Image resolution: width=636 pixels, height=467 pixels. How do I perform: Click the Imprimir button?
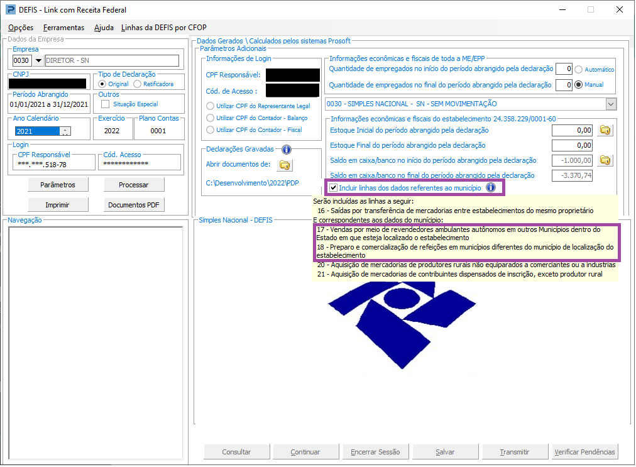point(58,205)
